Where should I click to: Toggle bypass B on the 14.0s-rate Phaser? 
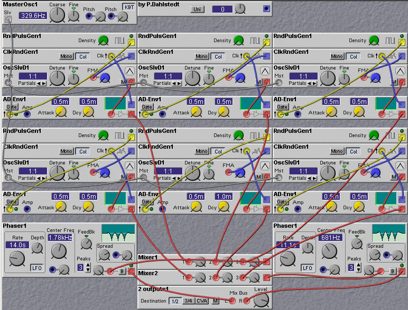point(122,271)
